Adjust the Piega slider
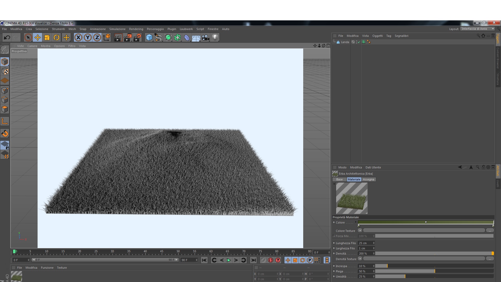Screen dimensions: 501x282 pyautogui.click(x=434, y=271)
